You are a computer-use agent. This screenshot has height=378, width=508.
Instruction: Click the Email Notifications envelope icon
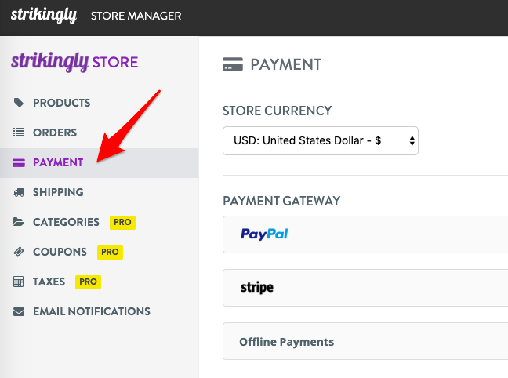19,311
